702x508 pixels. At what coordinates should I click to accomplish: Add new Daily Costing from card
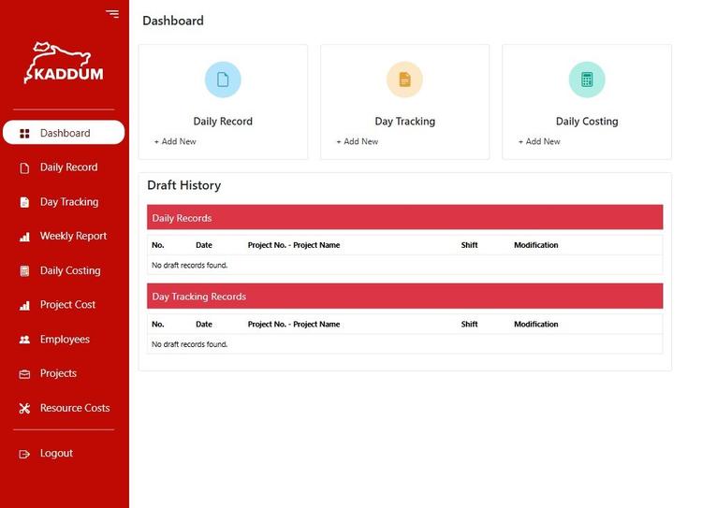point(539,142)
